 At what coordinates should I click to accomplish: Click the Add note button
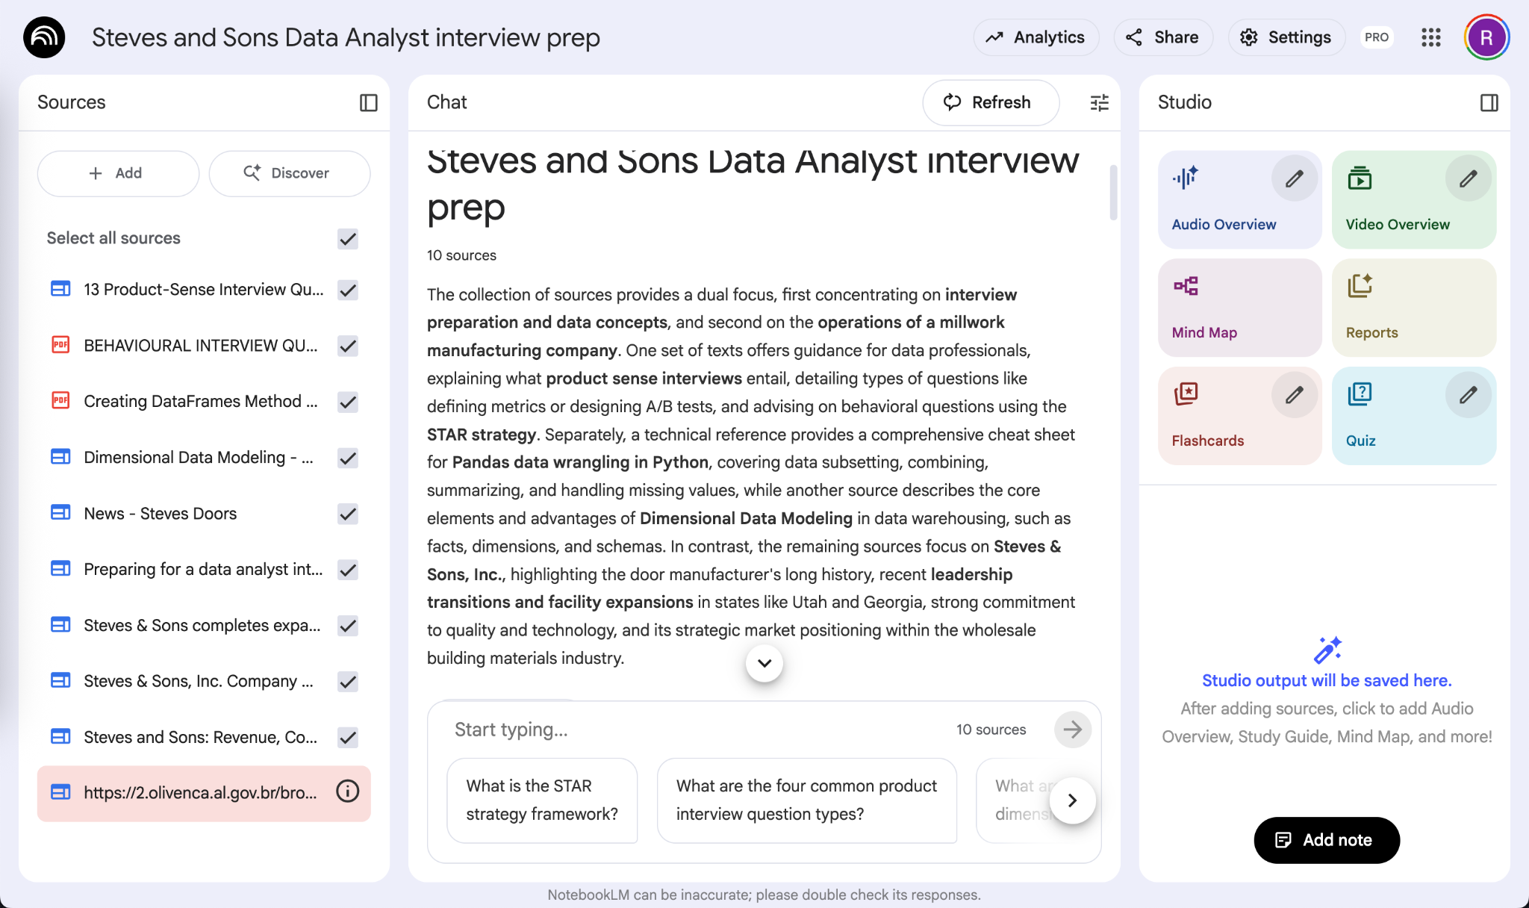pos(1326,840)
